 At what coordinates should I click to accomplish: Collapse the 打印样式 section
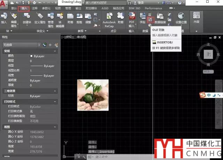[55, 101]
